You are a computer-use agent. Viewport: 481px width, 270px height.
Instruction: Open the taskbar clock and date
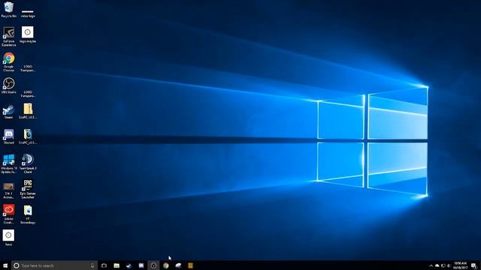click(460, 265)
